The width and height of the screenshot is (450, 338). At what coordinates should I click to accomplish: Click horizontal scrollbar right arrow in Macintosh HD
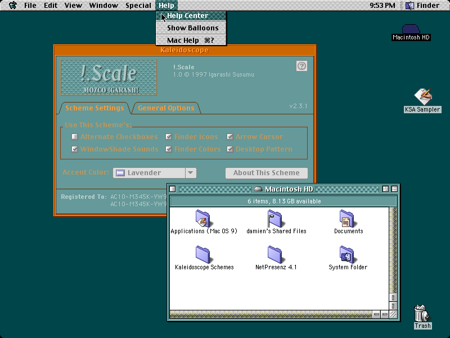tap(385, 314)
